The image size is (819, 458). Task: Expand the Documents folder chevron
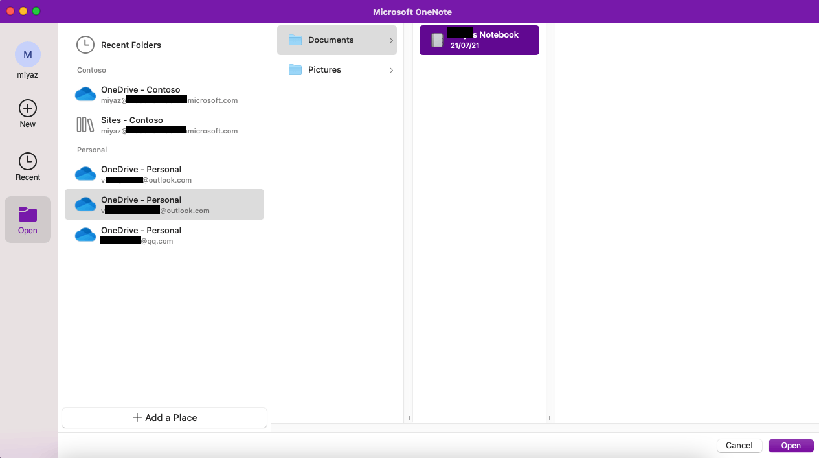pyautogui.click(x=391, y=40)
